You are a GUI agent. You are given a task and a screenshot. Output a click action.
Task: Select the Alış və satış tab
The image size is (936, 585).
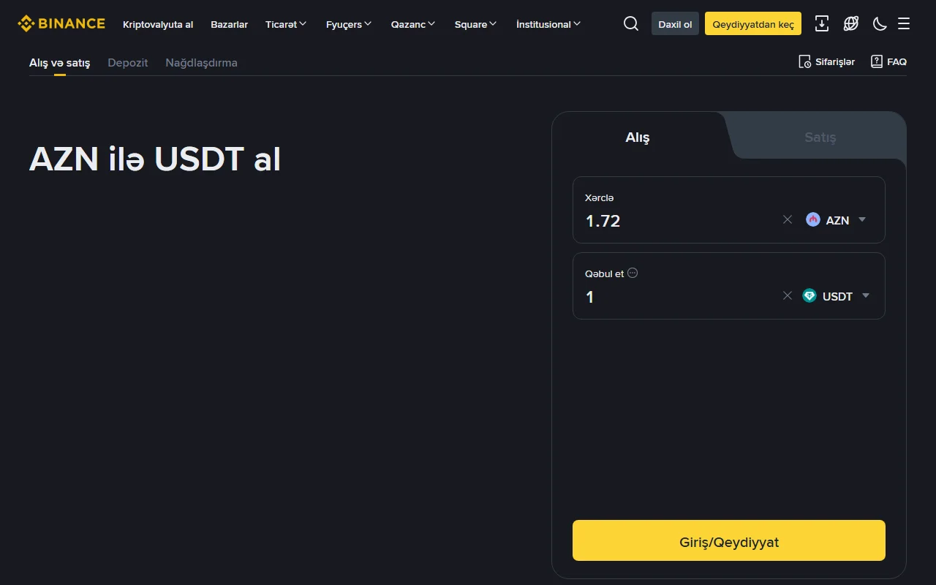[59, 63]
